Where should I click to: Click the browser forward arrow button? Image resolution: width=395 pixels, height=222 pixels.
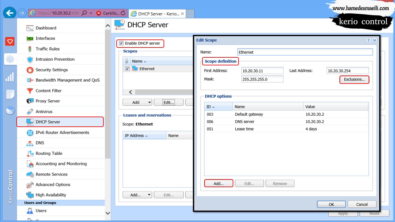click(22, 13)
